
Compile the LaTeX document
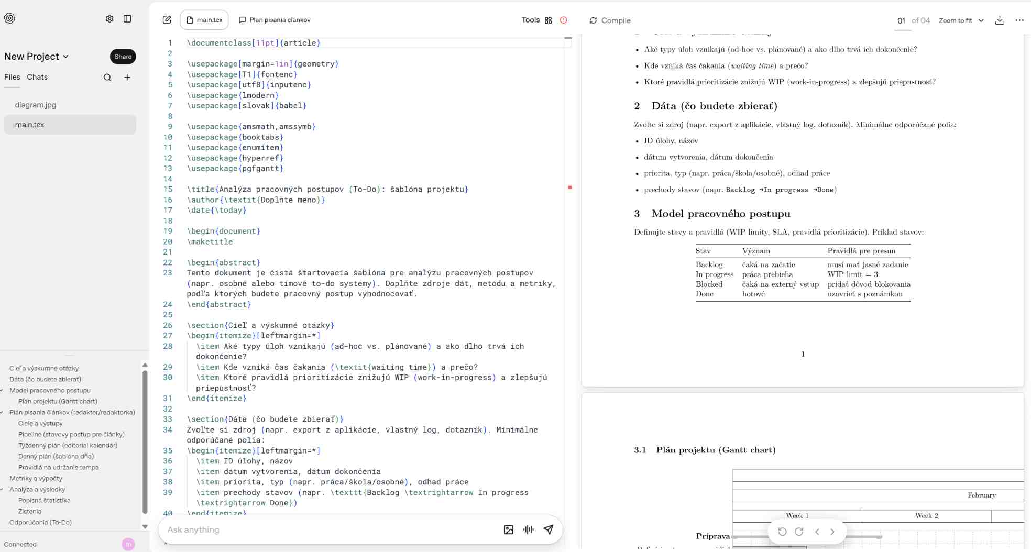coord(610,20)
